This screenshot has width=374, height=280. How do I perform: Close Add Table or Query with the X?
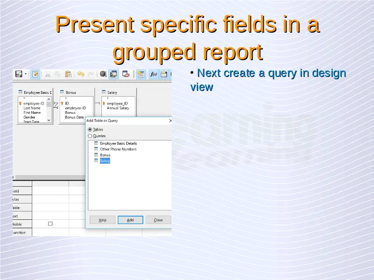[170, 121]
